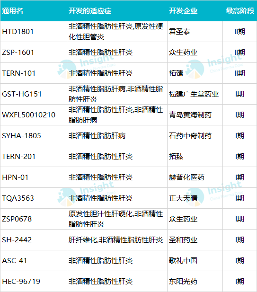Click the 开发的适应症 column header
This screenshot has width=257, height=292.
pos(90,11)
